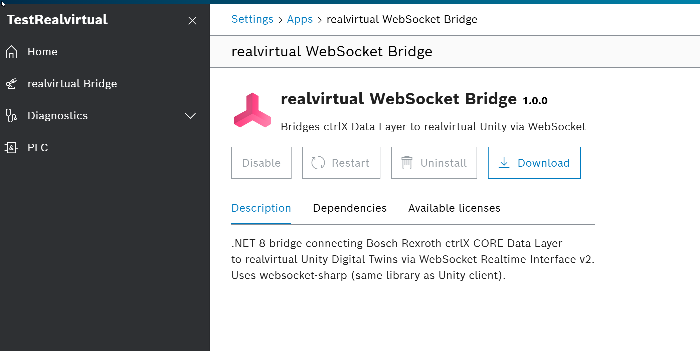Switch to the Available licenses tab

[x=454, y=208]
